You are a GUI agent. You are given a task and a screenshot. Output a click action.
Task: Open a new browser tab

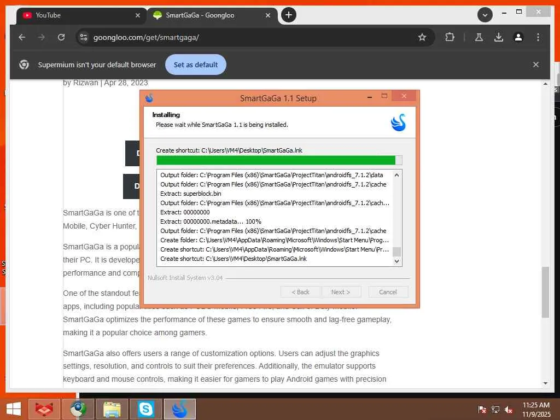[289, 15]
